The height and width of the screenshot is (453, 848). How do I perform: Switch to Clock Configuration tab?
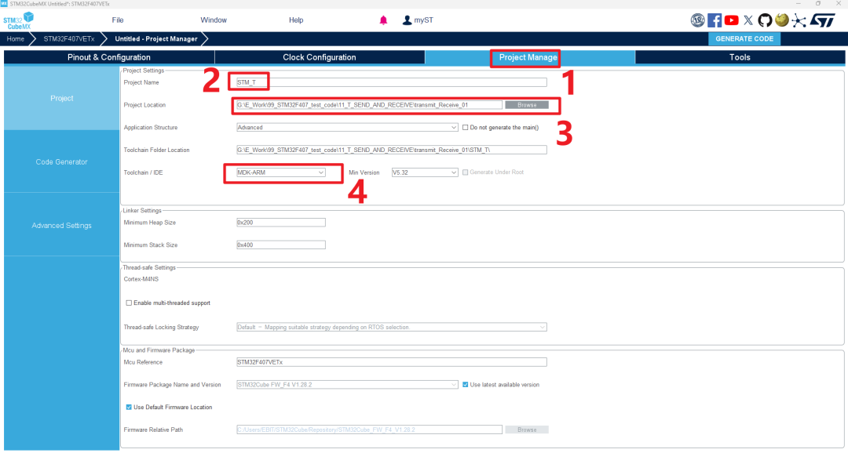(319, 57)
